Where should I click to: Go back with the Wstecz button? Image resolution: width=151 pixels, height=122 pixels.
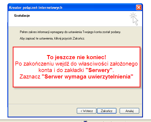(86, 111)
